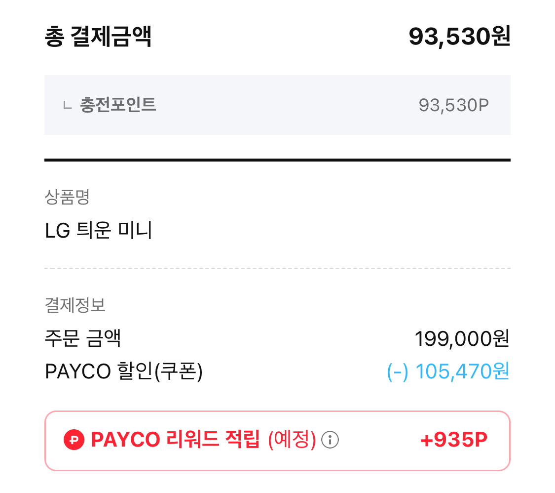
Task: Select the 199,000원 order amount
Action: [462, 339]
